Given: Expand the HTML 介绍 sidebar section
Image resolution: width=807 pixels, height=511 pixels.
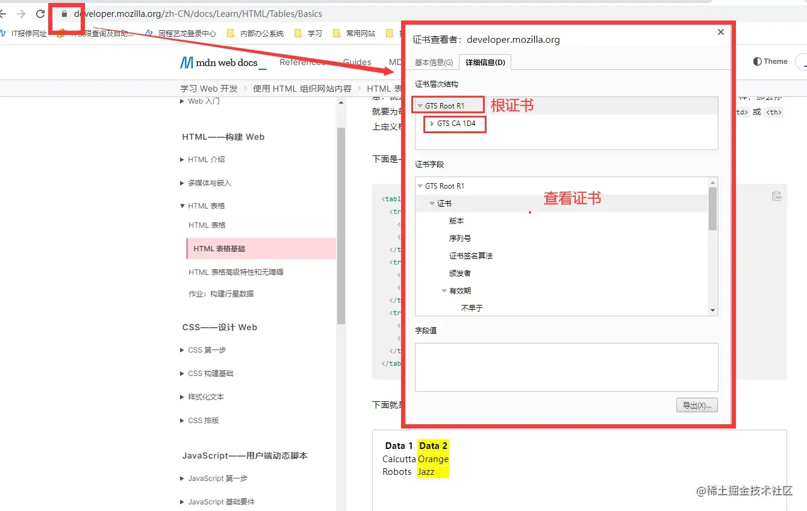Looking at the screenshot, I should coord(182,160).
